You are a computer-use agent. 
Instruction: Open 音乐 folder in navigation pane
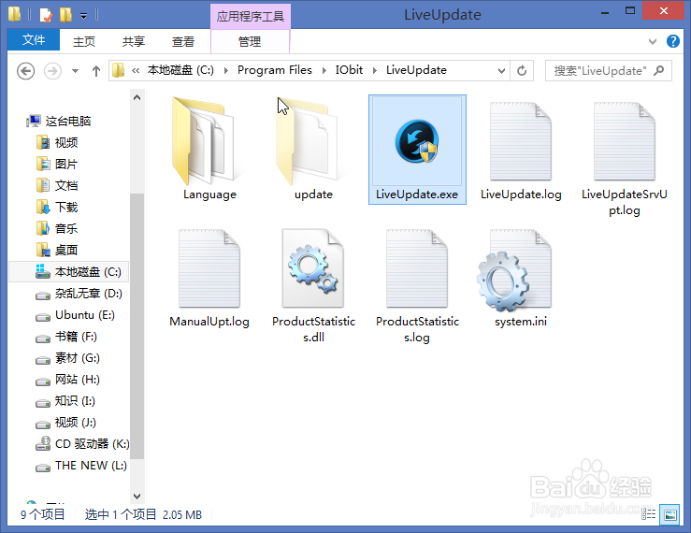(57, 228)
